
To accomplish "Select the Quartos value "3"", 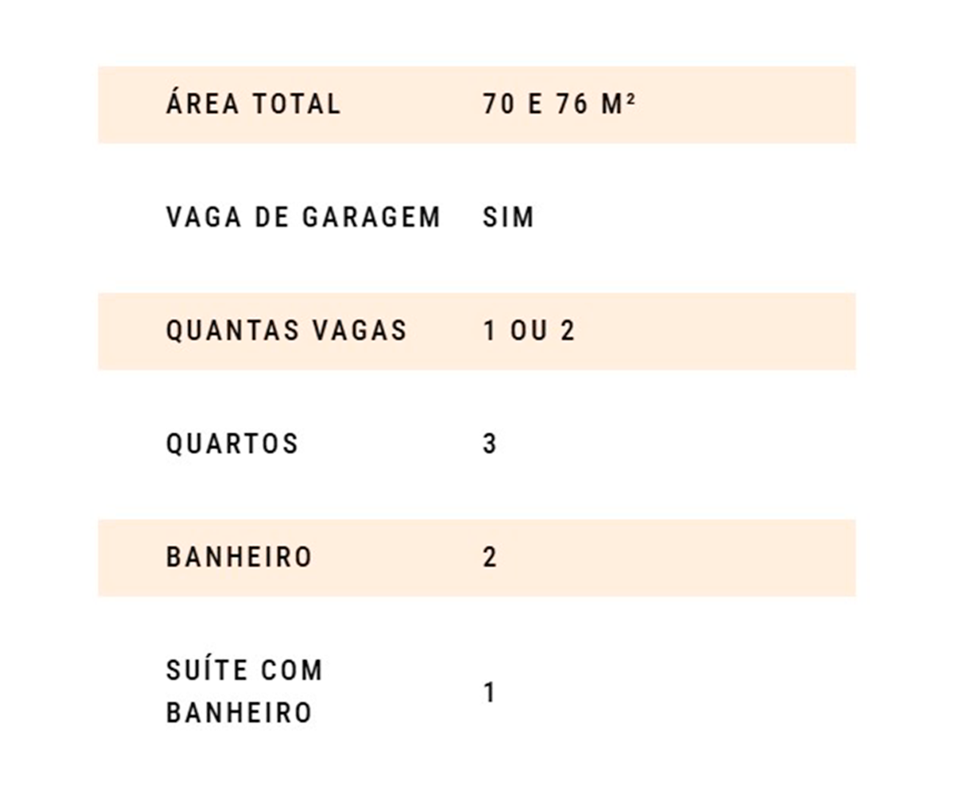I will (490, 444).
